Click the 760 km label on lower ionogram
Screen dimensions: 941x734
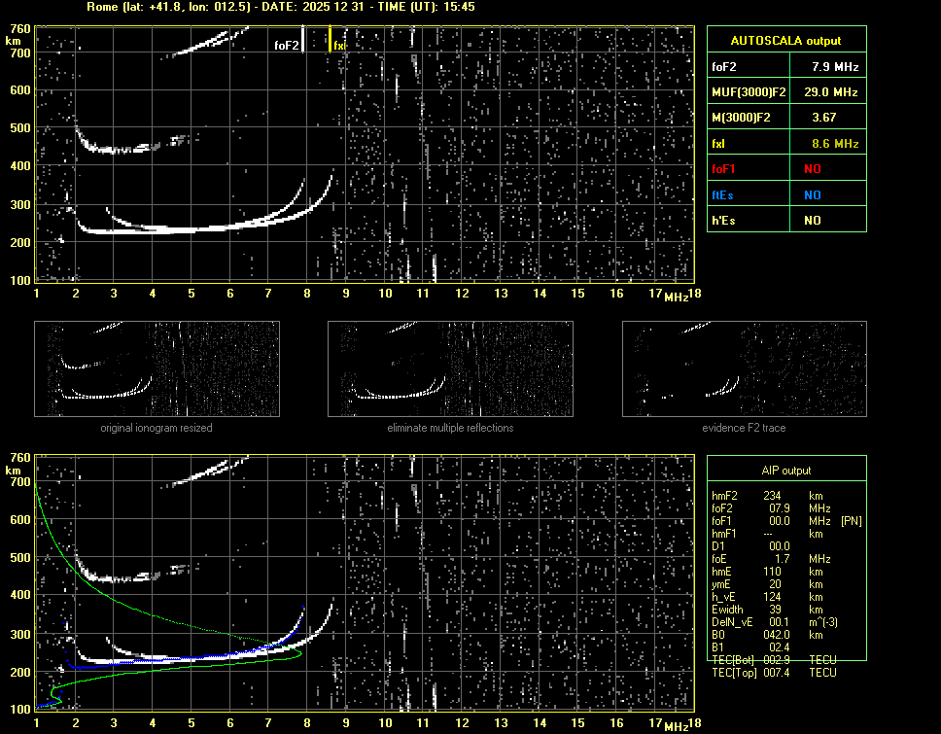click(17, 457)
